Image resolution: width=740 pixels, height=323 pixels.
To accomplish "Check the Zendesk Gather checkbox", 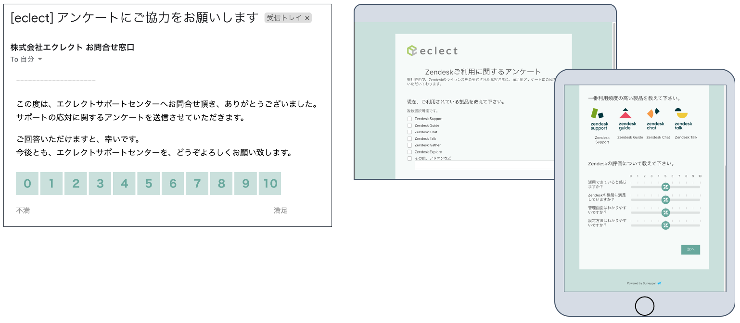I will click(409, 145).
